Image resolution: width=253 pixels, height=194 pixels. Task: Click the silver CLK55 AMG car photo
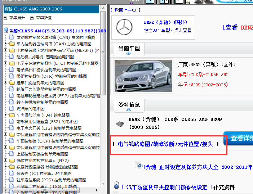point(143,76)
